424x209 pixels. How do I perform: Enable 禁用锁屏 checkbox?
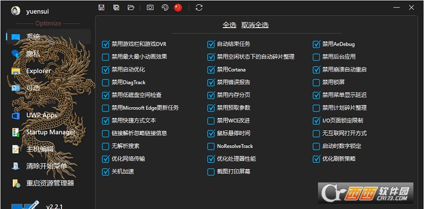coord(316,82)
